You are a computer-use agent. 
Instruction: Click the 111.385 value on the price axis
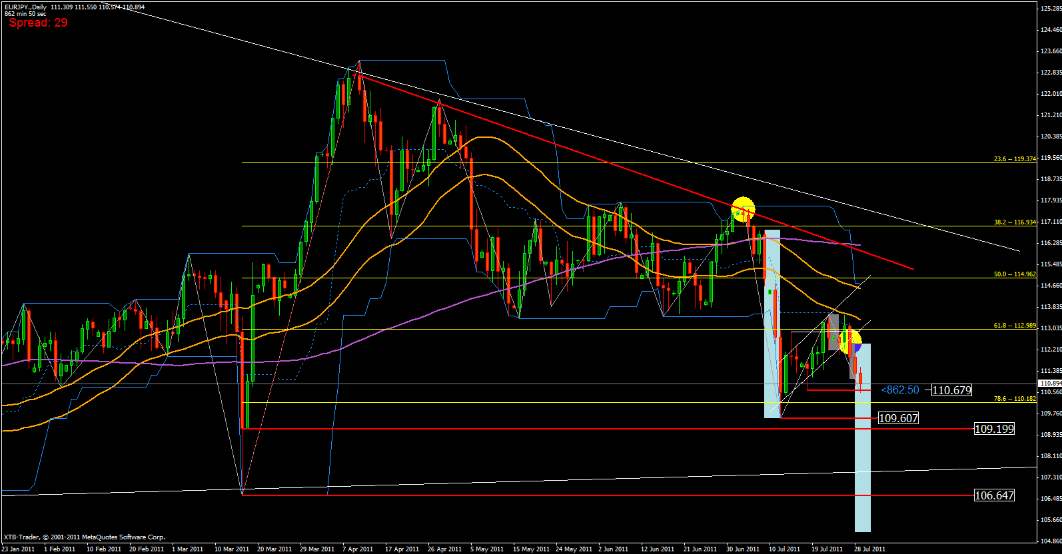pyautogui.click(x=1051, y=371)
